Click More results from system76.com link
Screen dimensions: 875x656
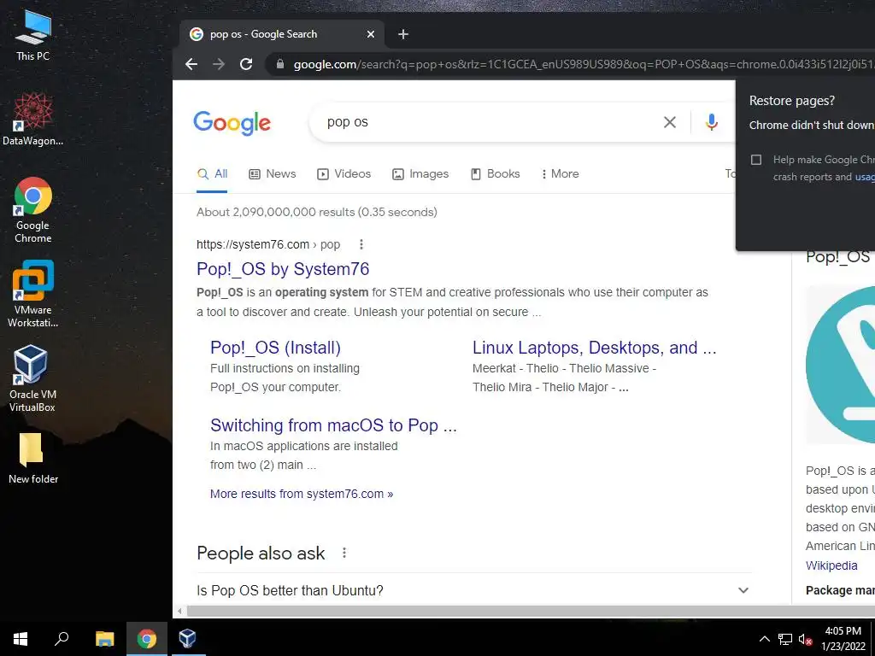(302, 494)
